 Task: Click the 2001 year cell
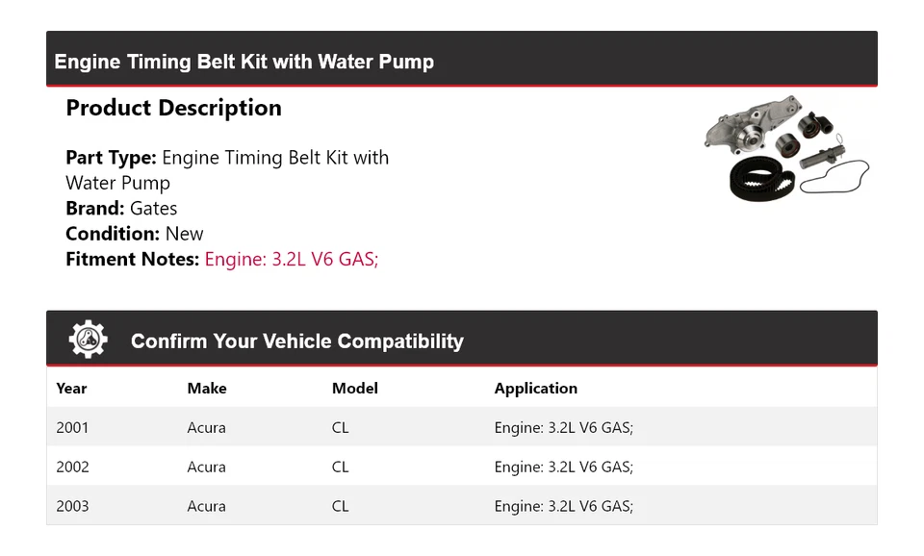click(72, 427)
